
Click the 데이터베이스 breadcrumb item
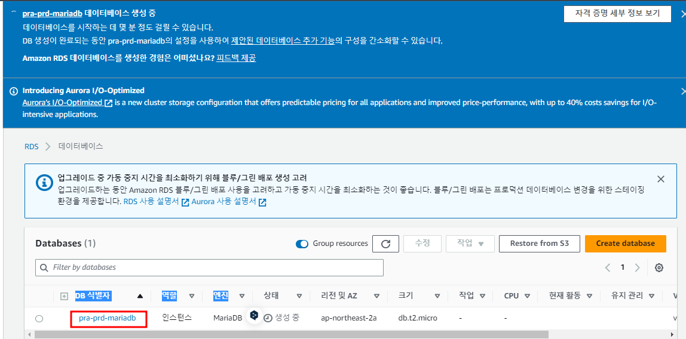click(81, 146)
